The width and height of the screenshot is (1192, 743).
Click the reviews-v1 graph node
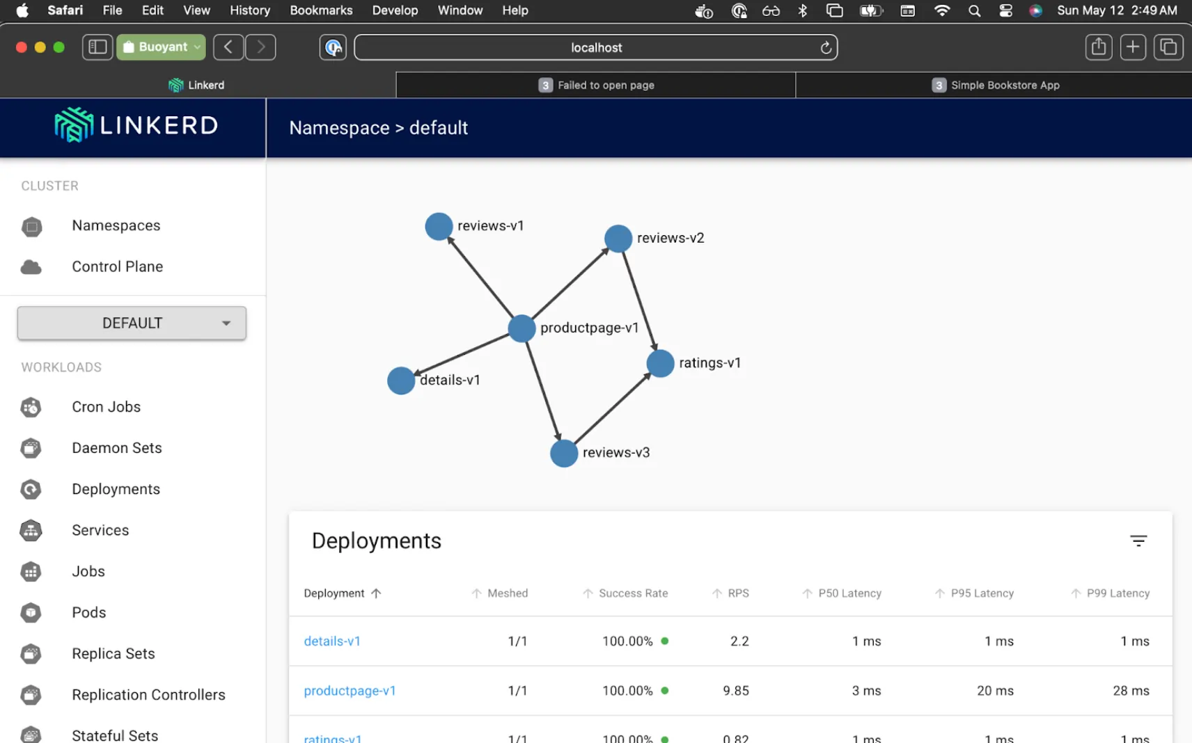[439, 226]
